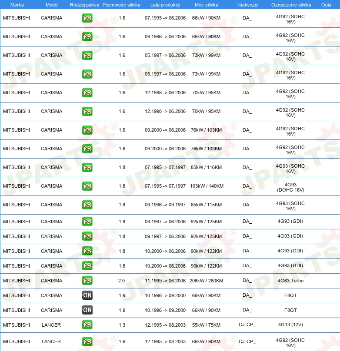Click the Lata produkcji header
Viewport: 340px width, 351px height.
(x=165, y=5)
